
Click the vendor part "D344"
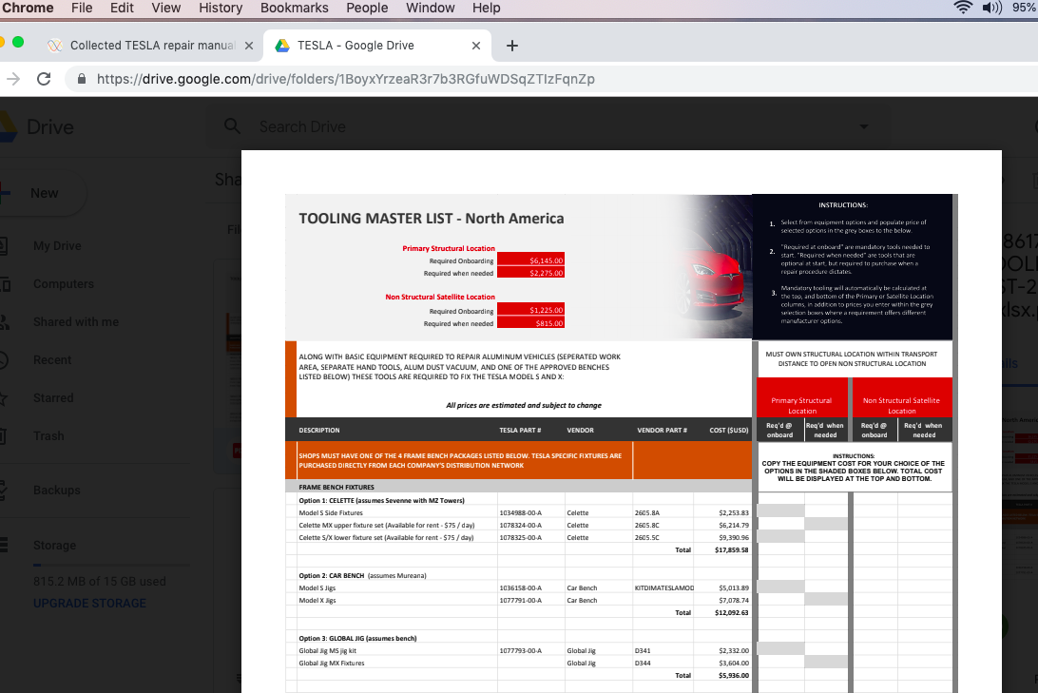coord(643,664)
